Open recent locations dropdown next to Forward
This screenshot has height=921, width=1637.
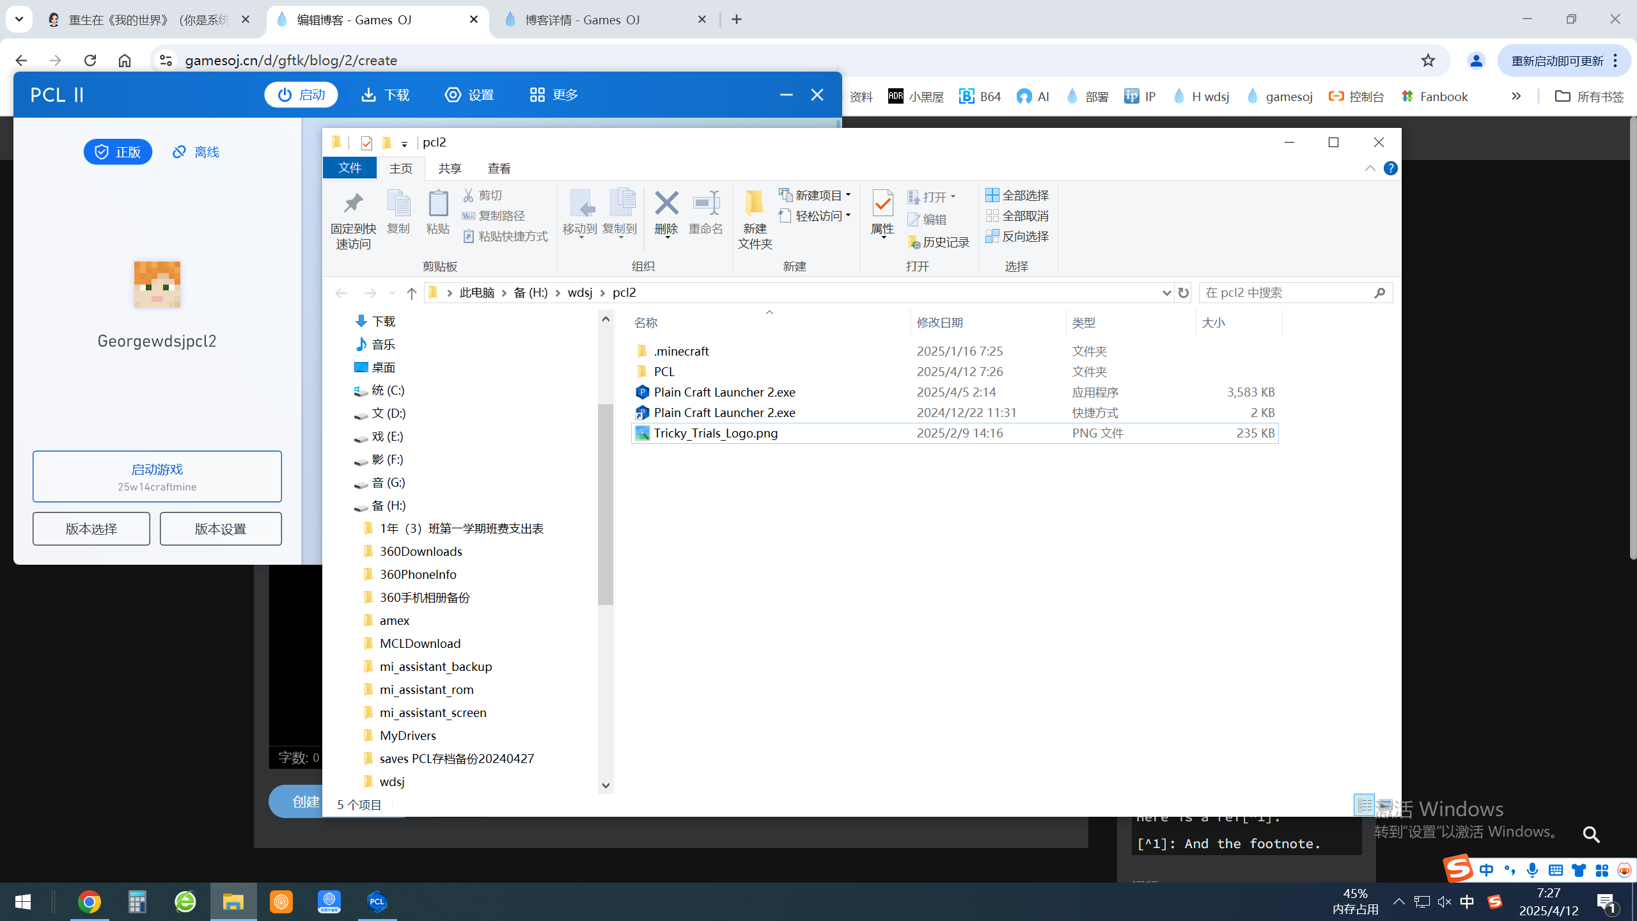pyautogui.click(x=392, y=293)
